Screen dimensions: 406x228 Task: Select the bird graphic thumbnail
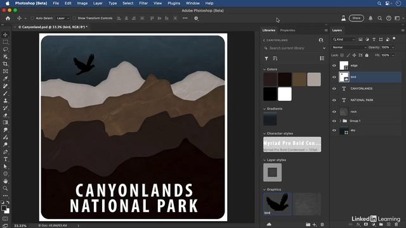click(277, 204)
